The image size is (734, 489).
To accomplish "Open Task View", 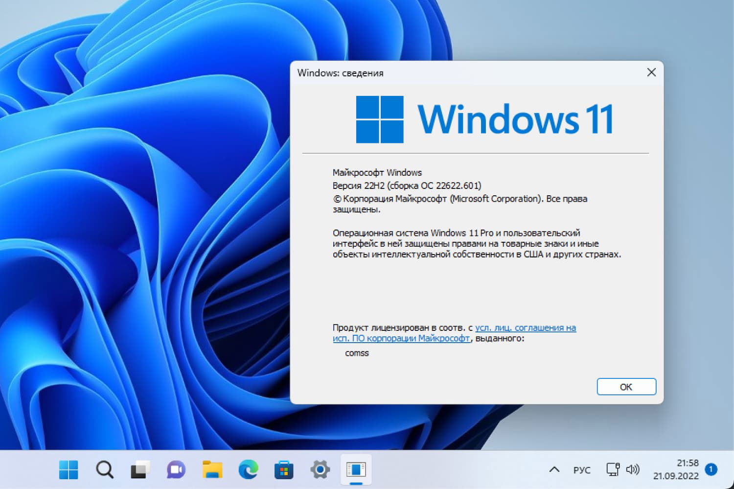I will tap(140, 469).
